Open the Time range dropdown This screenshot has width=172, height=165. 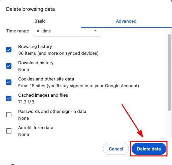tap(67, 32)
